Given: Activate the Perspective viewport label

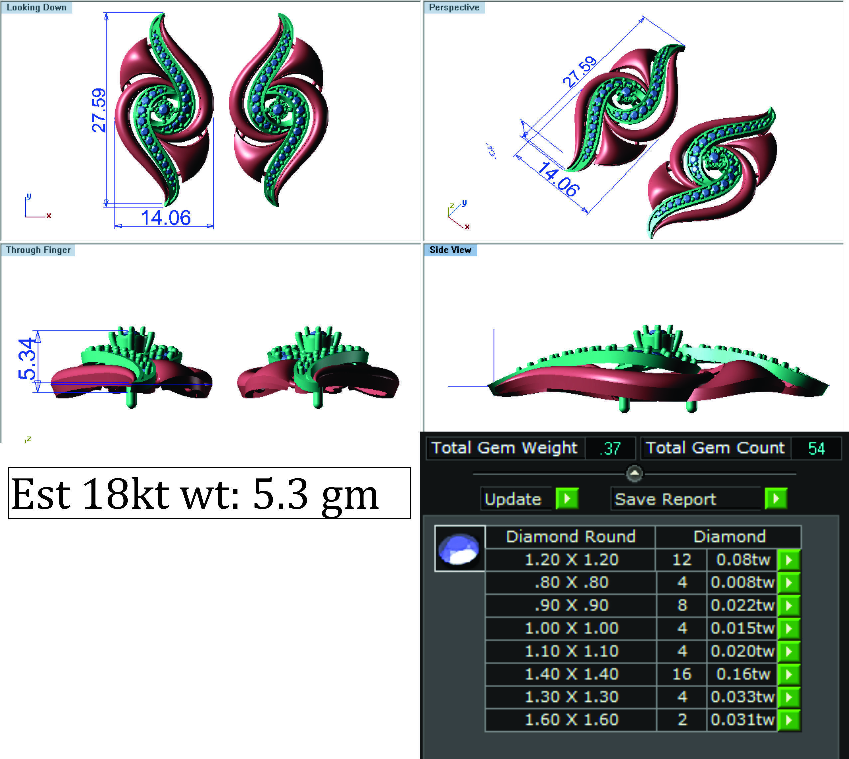Looking at the screenshot, I should pyautogui.click(x=454, y=8).
